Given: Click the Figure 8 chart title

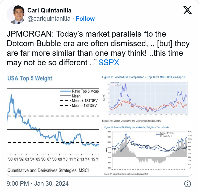Looking at the screenshot, I should 144,77.
